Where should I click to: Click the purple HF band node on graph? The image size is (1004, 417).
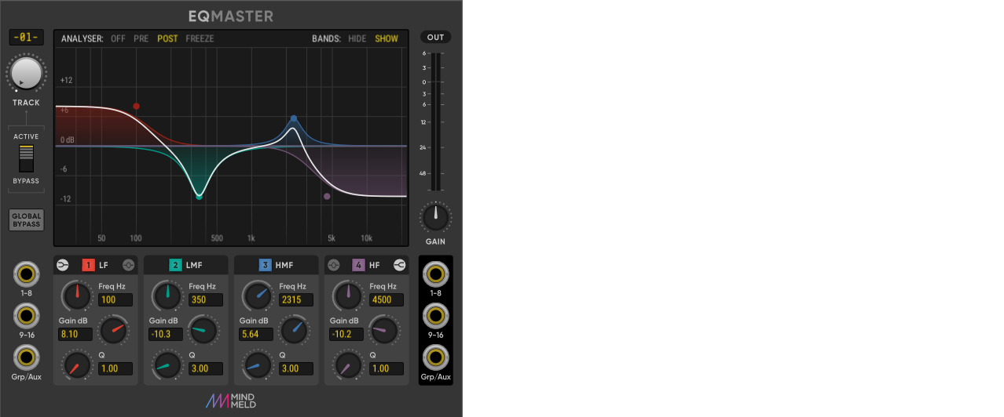pos(327,197)
